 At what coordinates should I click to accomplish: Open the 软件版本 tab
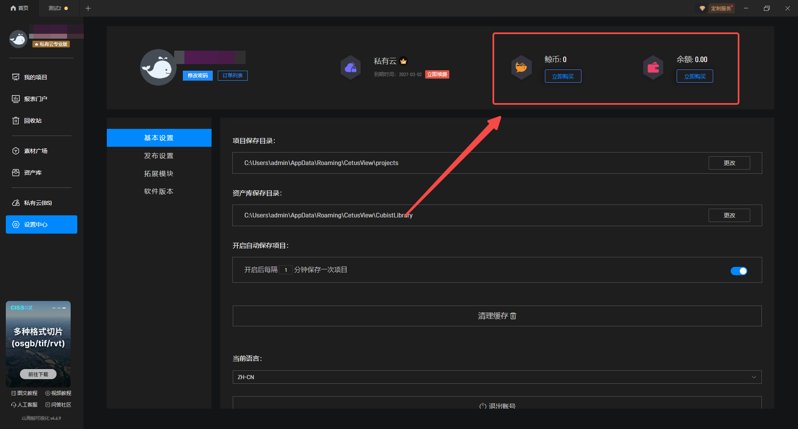coord(159,192)
